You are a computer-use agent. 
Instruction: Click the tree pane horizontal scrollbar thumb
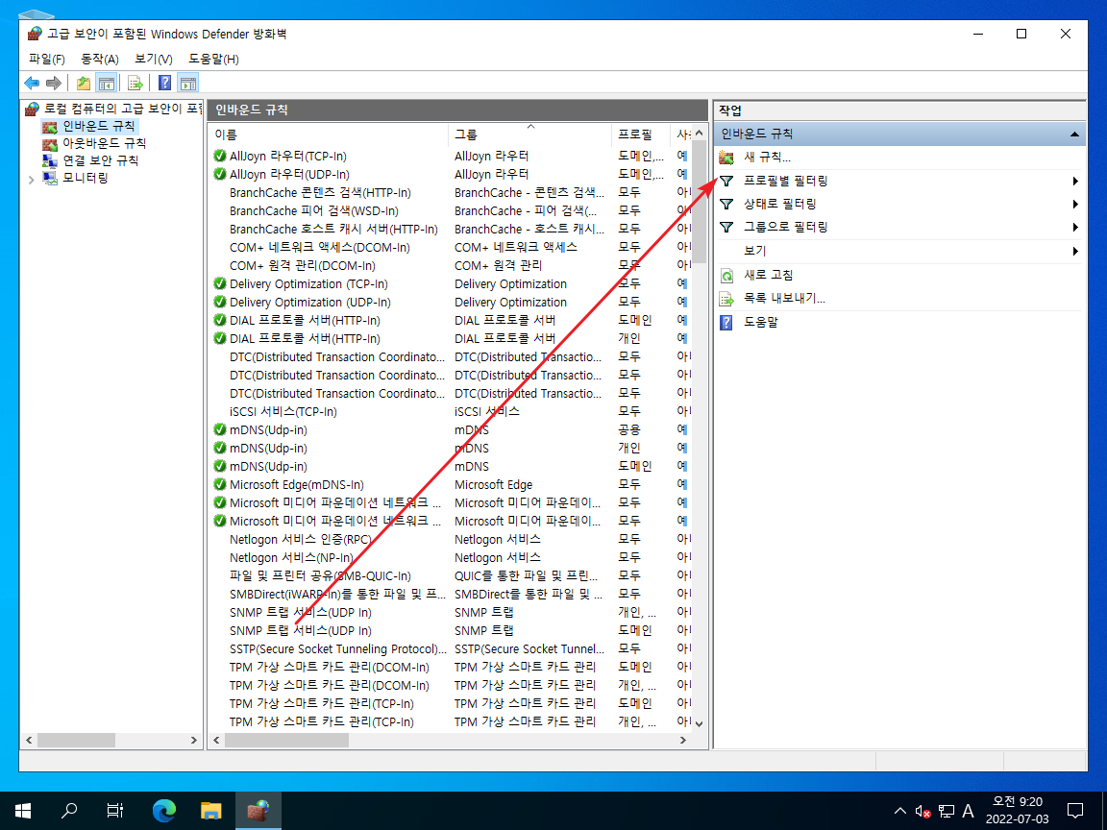(76, 741)
